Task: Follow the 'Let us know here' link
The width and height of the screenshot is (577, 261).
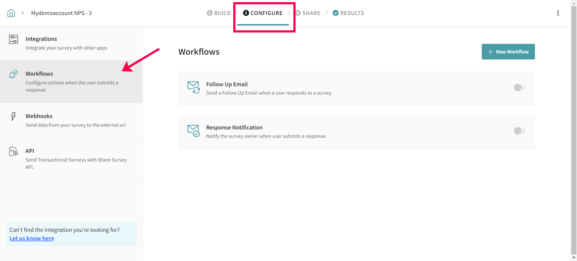Action: tap(32, 238)
